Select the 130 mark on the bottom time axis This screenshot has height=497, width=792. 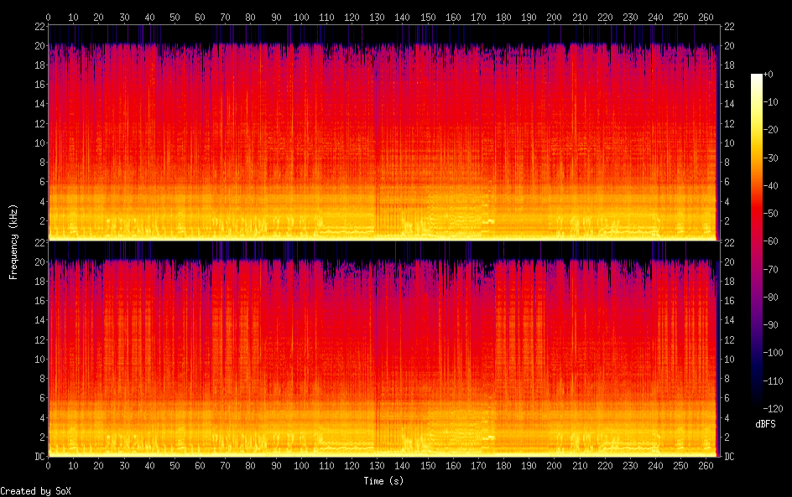click(x=377, y=465)
